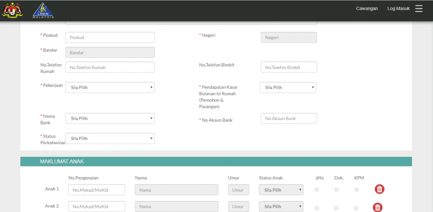Click the MAKLUMAT ANAK section header
Viewport: 433px width, 212px height.
[x=216, y=161]
